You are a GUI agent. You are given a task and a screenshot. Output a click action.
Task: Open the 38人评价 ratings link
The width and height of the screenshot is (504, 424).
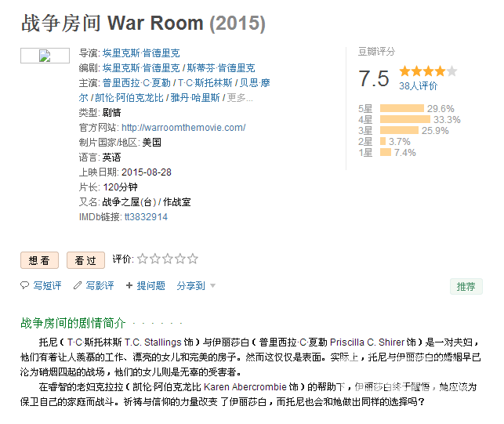point(419,86)
